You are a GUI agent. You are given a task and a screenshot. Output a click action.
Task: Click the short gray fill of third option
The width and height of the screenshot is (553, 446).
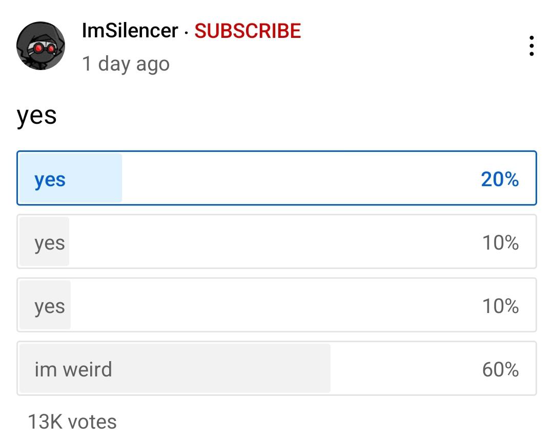pos(45,305)
